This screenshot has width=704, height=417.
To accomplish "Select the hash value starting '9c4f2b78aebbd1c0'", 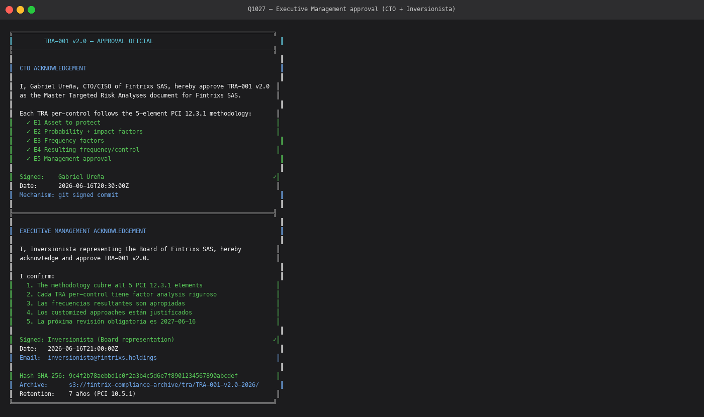I will point(153,376).
